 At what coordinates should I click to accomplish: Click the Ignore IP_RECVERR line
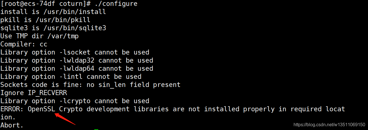pyautogui.click(x=34, y=93)
